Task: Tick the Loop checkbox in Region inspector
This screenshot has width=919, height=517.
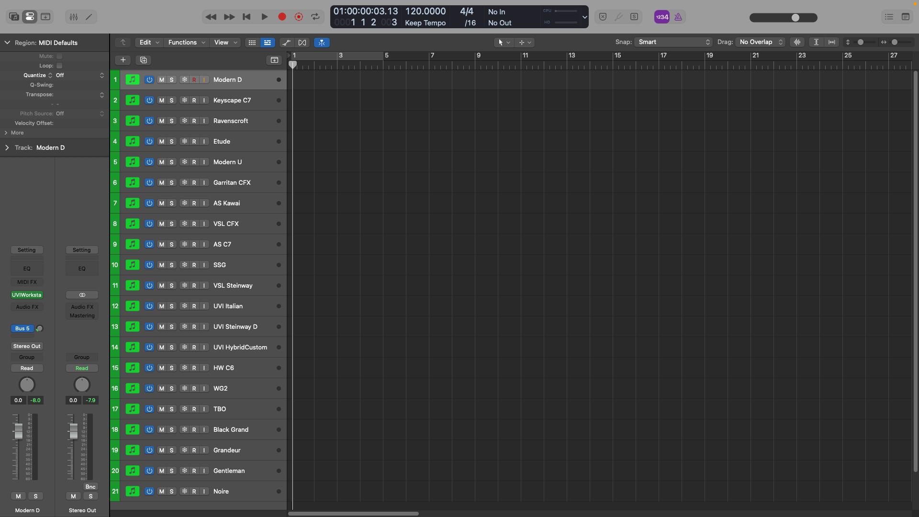Action: (x=59, y=66)
